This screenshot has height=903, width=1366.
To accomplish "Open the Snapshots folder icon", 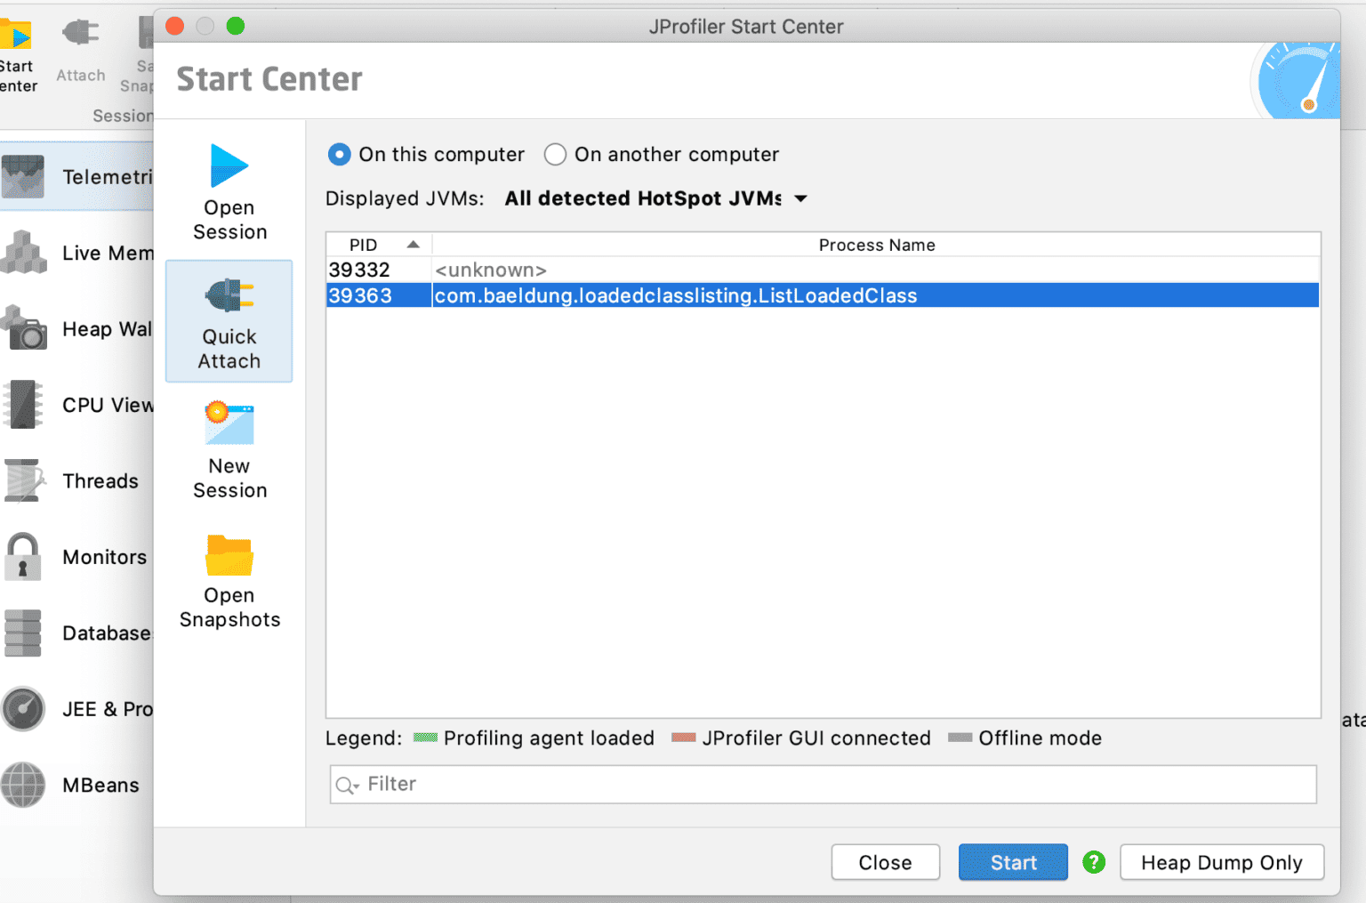I will point(229,555).
